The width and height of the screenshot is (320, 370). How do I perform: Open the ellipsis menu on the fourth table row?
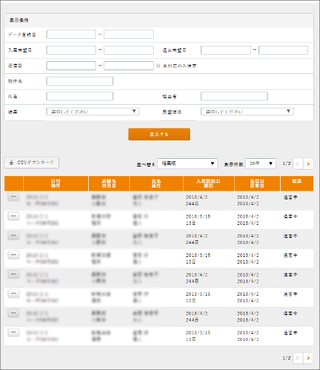pyautogui.click(x=14, y=255)
